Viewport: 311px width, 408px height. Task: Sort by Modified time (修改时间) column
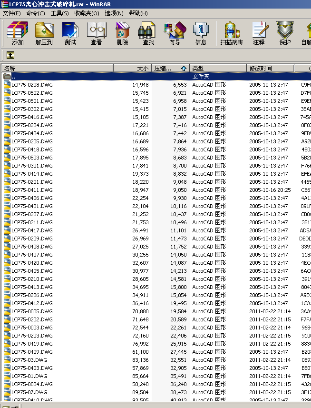tap(270, 69)
